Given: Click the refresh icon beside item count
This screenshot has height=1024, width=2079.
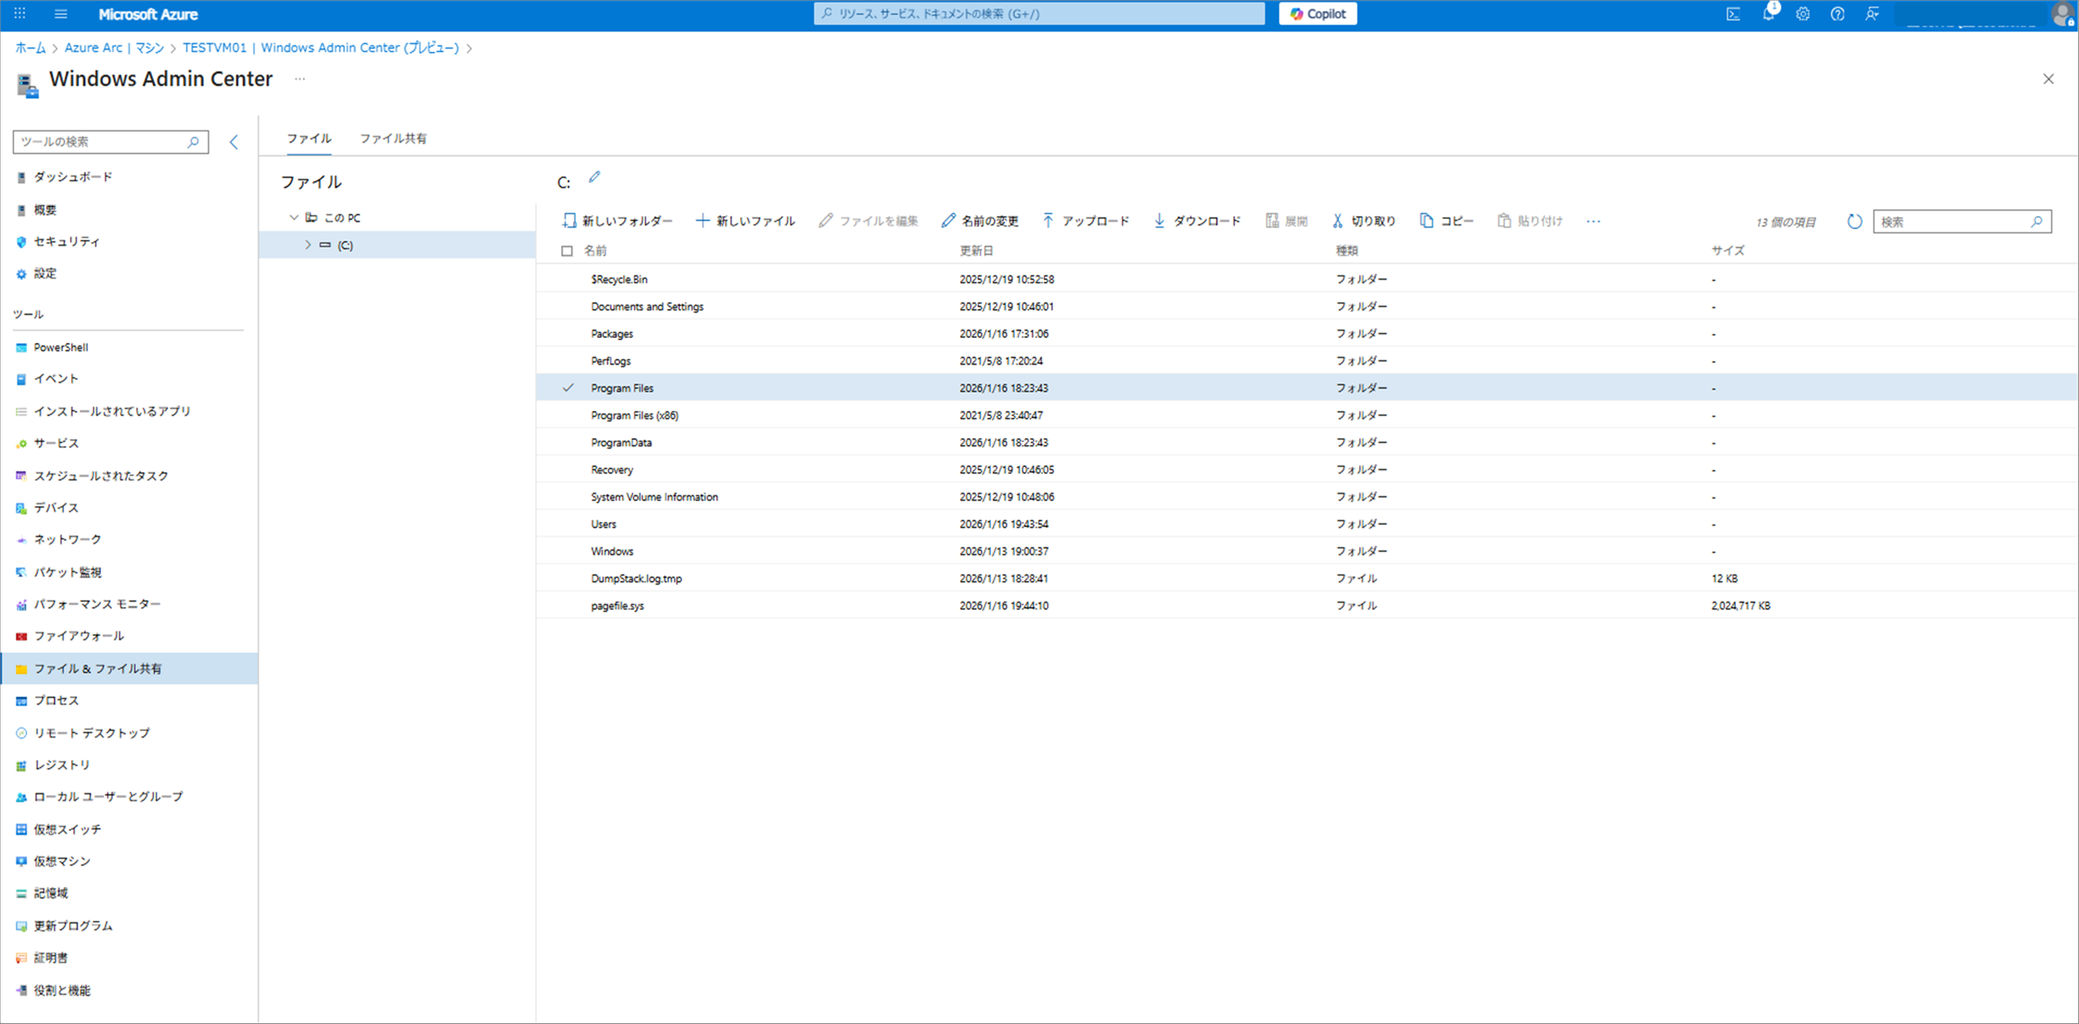Looking at the screenshot, I should pyautogui.click(x=1854, y=221).
